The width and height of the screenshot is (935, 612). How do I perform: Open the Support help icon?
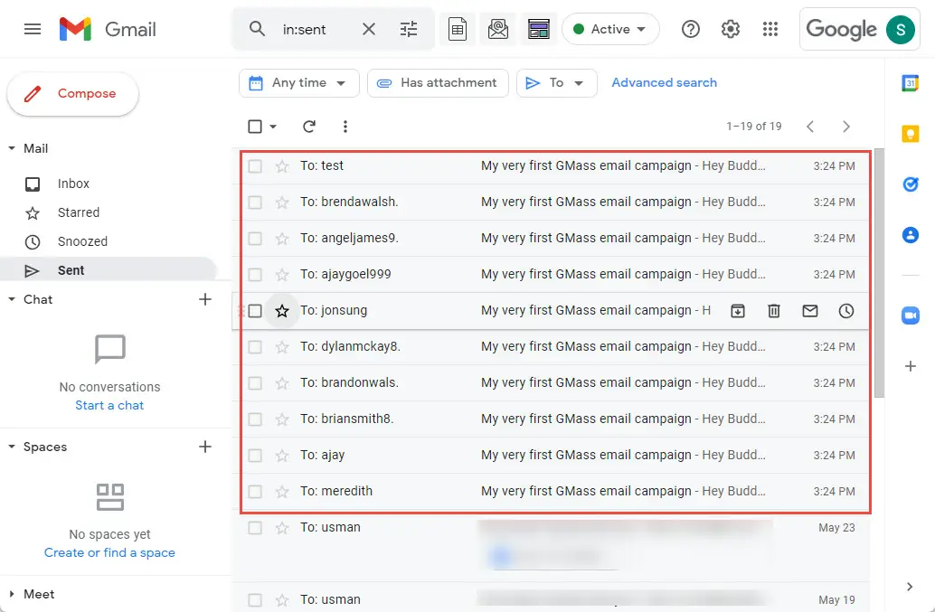click(x=691, y=29)
